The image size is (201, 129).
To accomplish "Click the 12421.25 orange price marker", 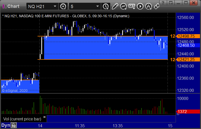I will [x=188, y=59].
